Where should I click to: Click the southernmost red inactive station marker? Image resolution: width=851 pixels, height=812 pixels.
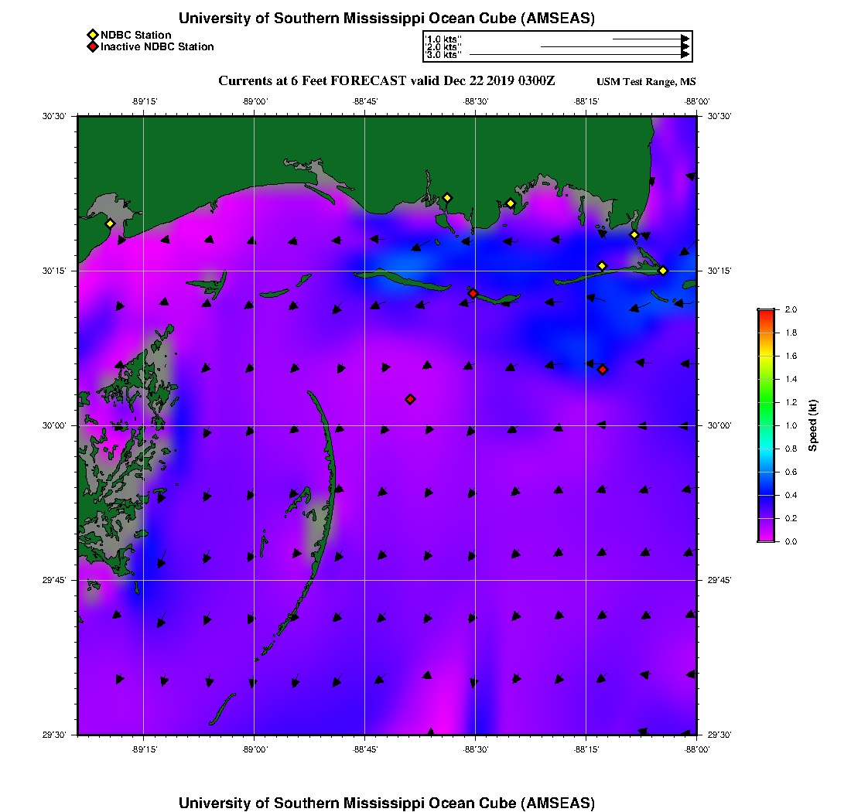pyautogui.click(x=410, y=399)
